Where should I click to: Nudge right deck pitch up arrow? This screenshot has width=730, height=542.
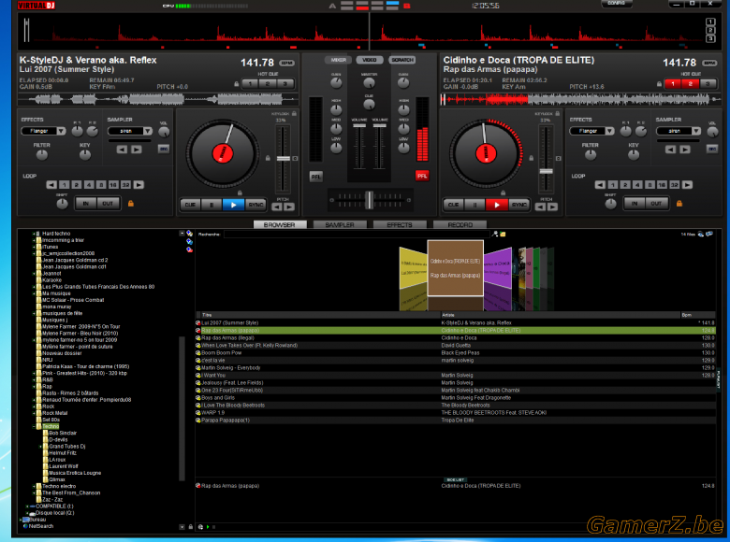click(x=552, y=207)
